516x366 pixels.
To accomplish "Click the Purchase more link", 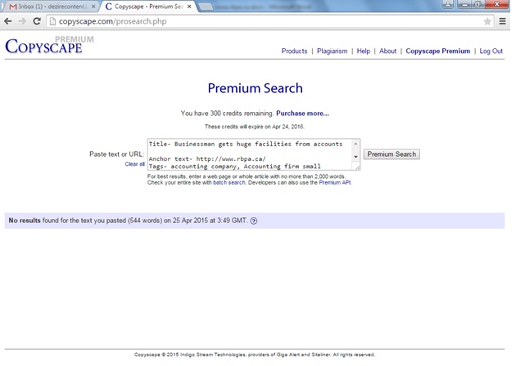I will (x=302, y=114).
